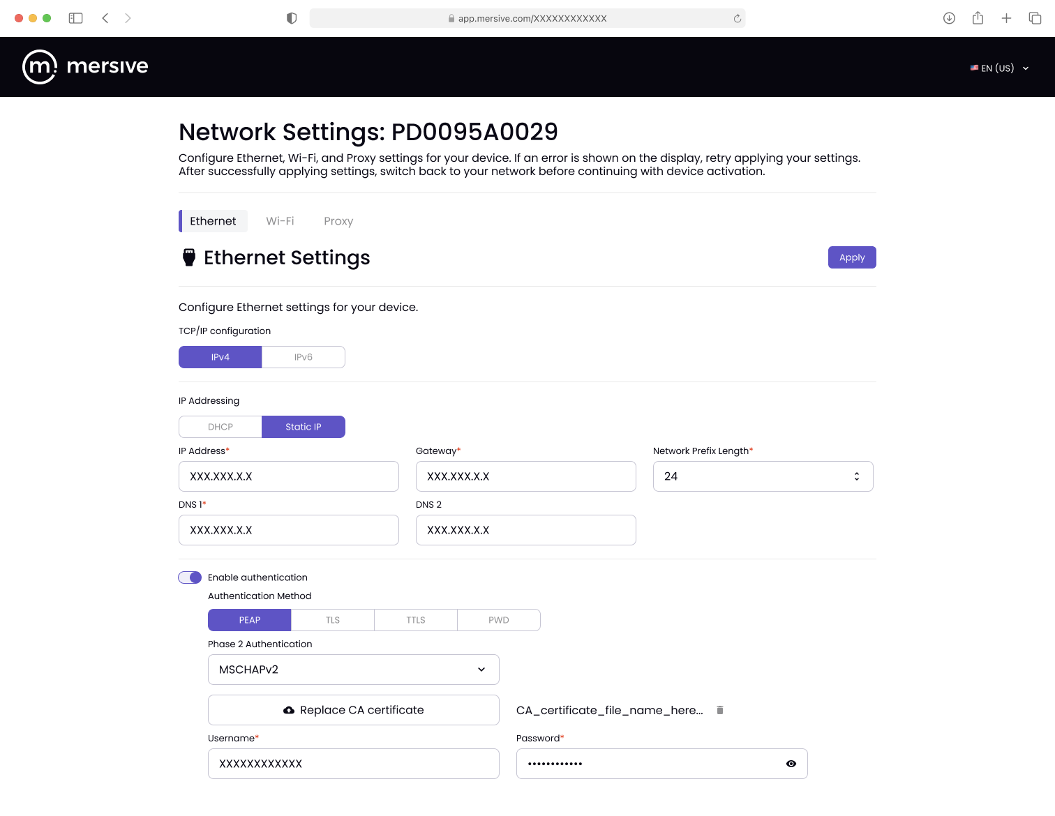The height and width of the screenshot is (816, 1055).
Task: Show the password with eye icon
Action: tap(791, 764)
